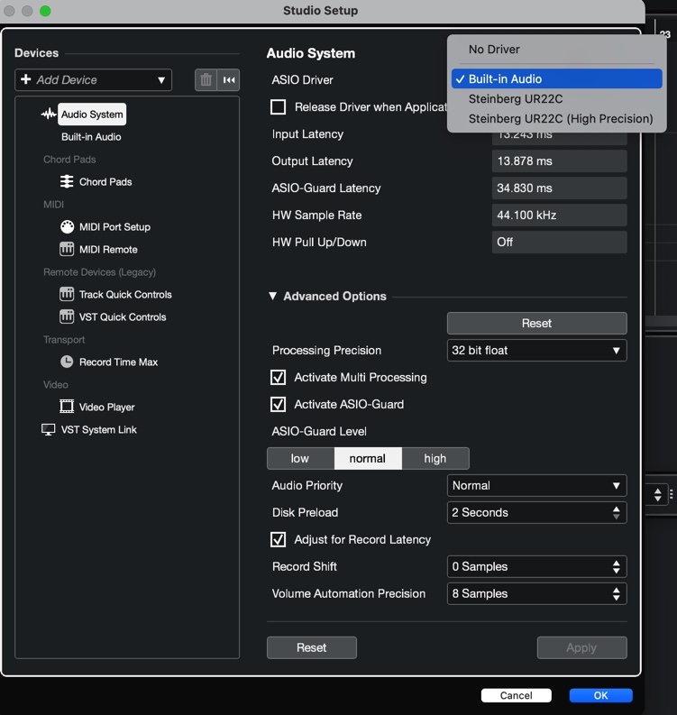The height and width of the screenshot is (715, 677).
Task: Set ASIO-Guard Level to high
Action: click(435, 458)
